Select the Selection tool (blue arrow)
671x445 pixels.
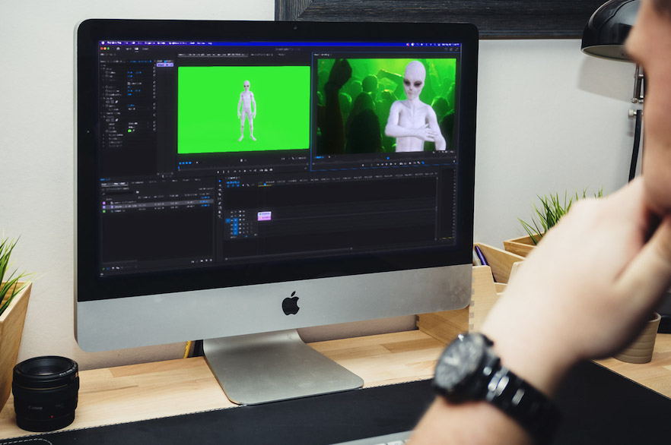pos(220,181)
